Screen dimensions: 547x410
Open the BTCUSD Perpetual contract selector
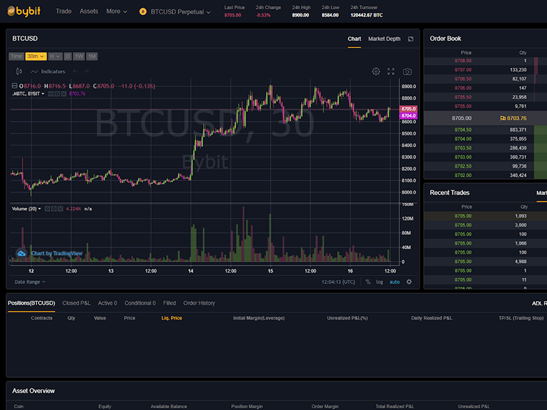(x=181, y=12)
